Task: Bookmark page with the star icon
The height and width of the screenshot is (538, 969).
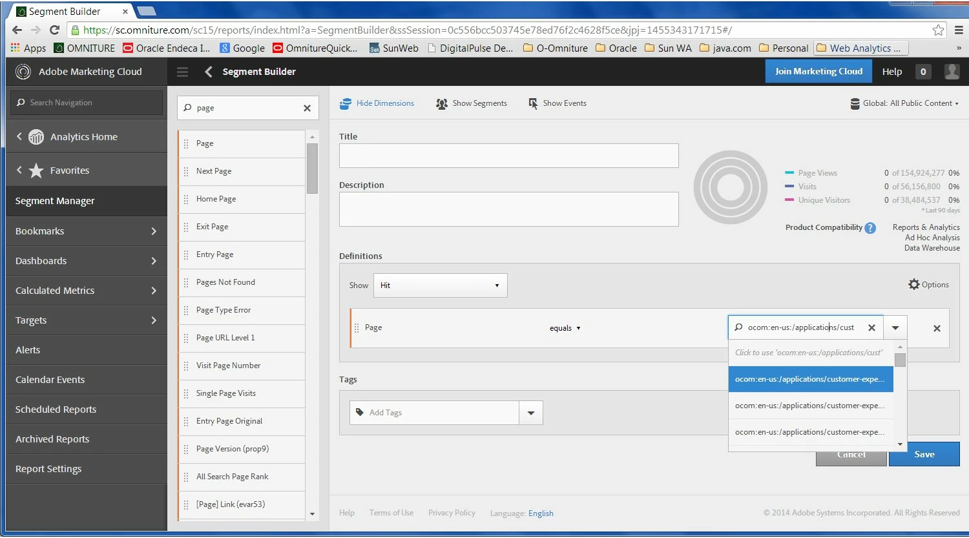Action: click(x=939, y=30)
